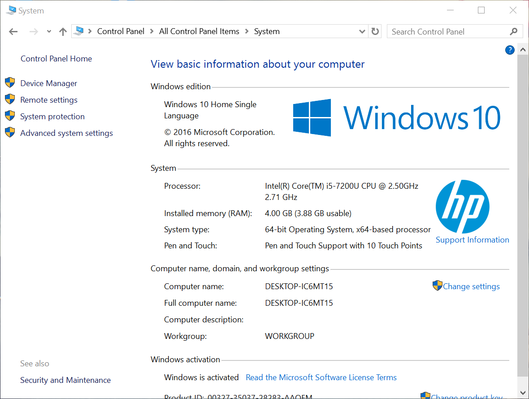Click the processor value Intel Core i5-7200U
Screen dimensions: 529x399
(342, 191)
